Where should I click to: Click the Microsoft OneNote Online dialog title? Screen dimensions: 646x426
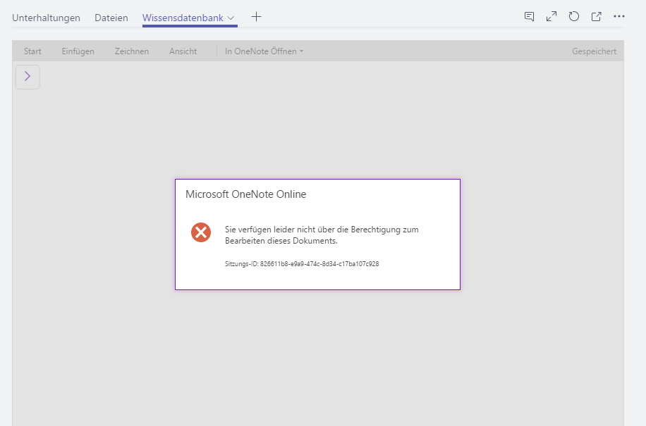tap(246, 194)
